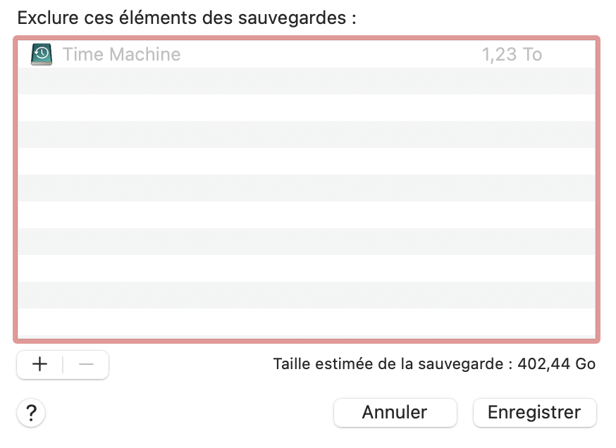Image resolution: width=616 pixels, height=448 pixels.
Task: Click the second row of the exclusion list
Action: point(307,81)
